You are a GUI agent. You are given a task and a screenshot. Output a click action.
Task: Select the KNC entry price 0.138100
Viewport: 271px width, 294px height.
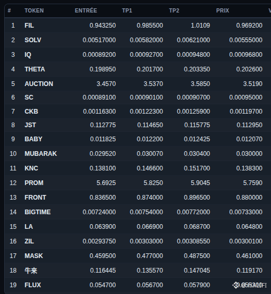pos(103,168)
